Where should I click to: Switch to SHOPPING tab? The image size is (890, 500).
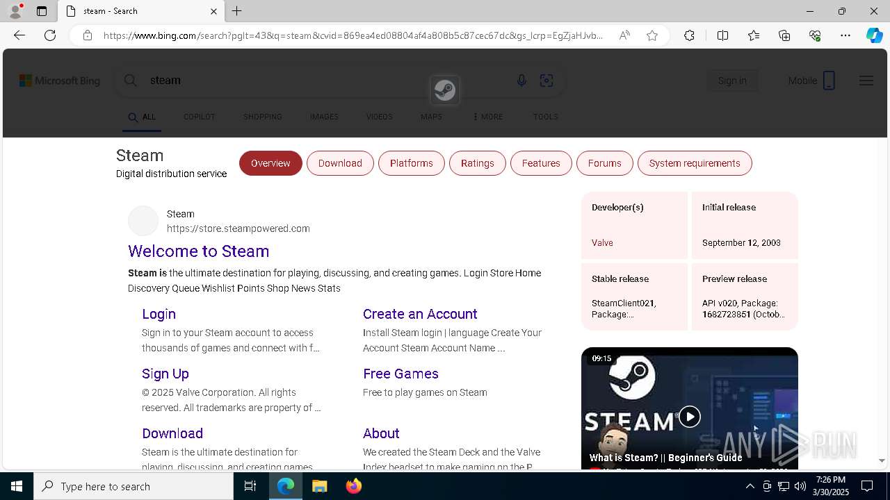[x=263, y=117]
